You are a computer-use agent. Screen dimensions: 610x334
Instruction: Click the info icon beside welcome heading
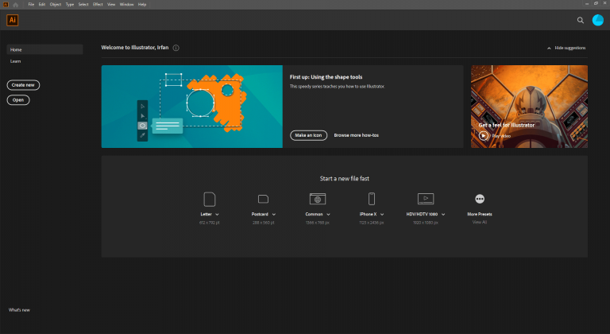point(176,48)
